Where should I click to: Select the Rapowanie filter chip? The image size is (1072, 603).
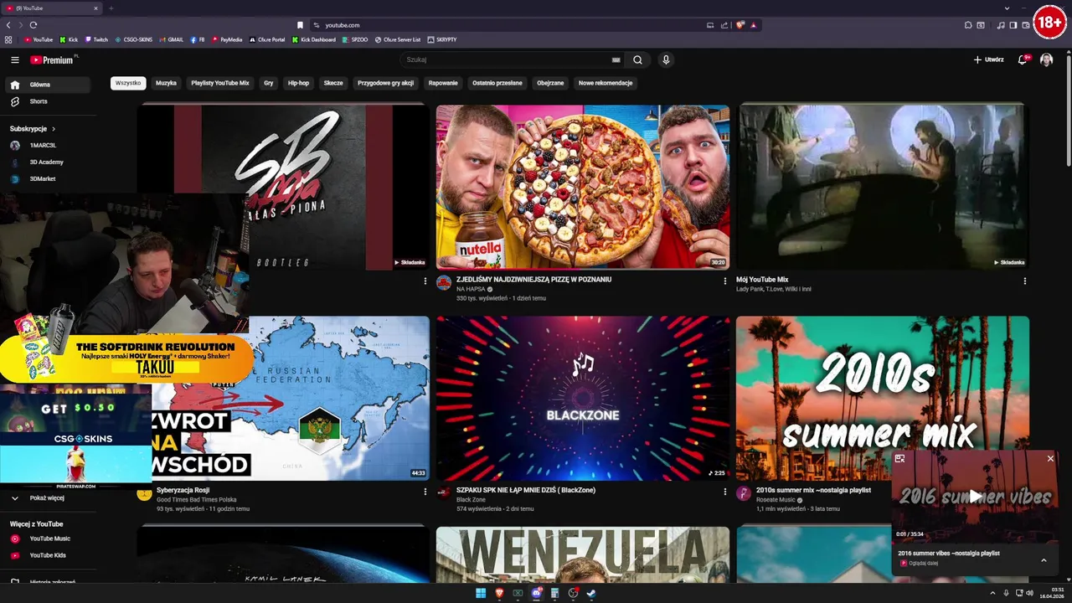pyautogui.click(x=443, y=83)
